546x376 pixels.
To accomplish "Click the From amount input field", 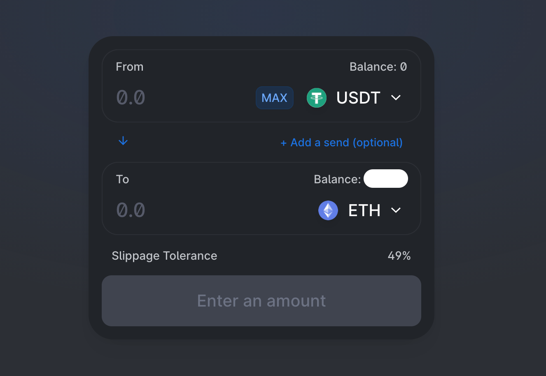I will pos(165,98).
